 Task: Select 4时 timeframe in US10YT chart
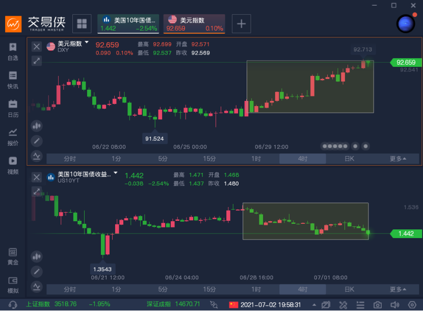(303, 290)
